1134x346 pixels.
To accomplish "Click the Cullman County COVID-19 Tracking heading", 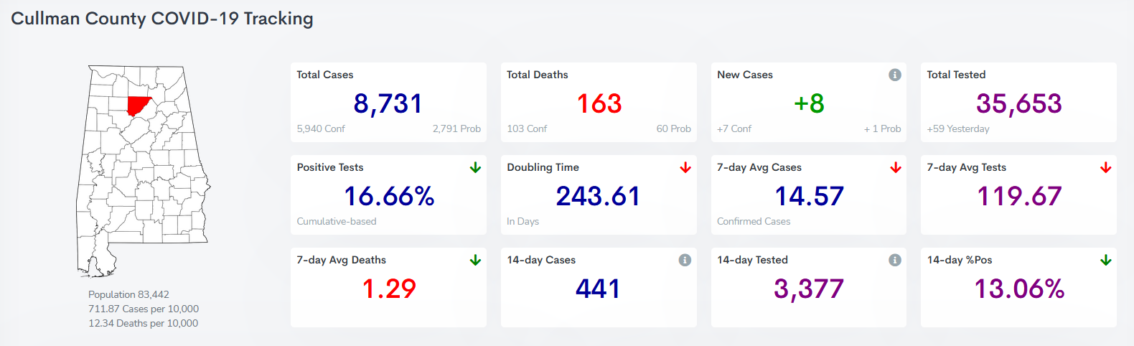I will point(162,19).
